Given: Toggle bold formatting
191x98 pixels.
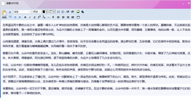Looking at the screenshot, I should click(25, 17).
